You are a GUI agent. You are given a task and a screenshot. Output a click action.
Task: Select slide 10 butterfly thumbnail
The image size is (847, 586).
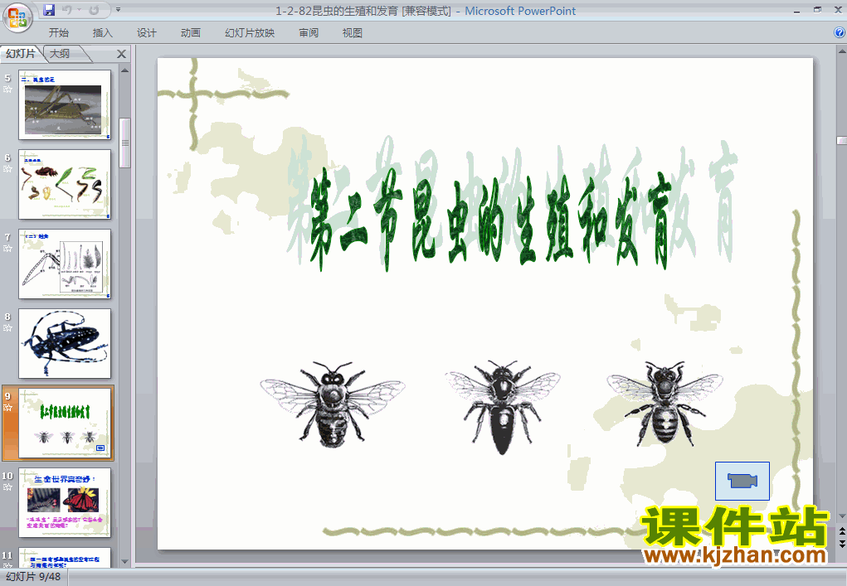pyautogui.click(x=65, y=503)
